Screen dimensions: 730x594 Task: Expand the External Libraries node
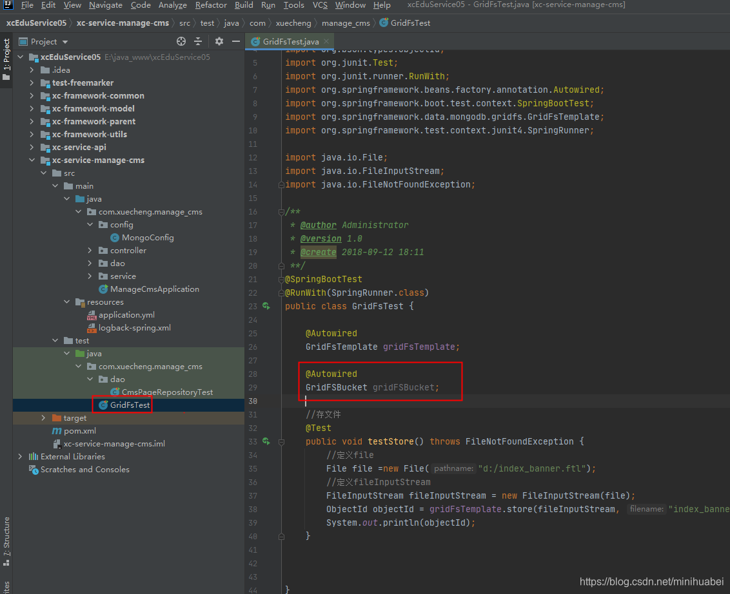click(x=20, y=456)
